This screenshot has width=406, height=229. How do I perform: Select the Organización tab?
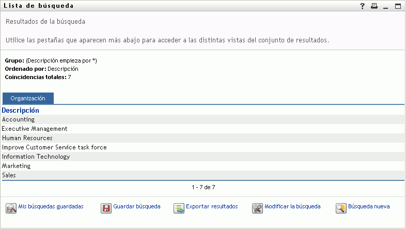pyautogui.click(x=28, y=98)
